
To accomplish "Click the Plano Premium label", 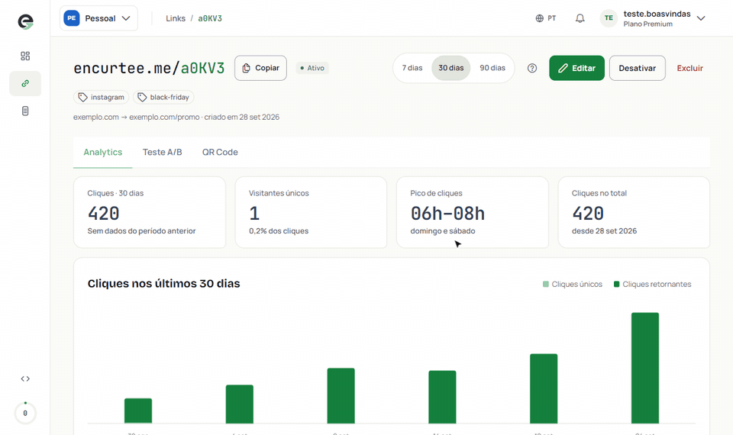I will [x=647, y=24].
